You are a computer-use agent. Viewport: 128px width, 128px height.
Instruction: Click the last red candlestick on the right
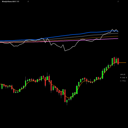(x=118, y=61)
